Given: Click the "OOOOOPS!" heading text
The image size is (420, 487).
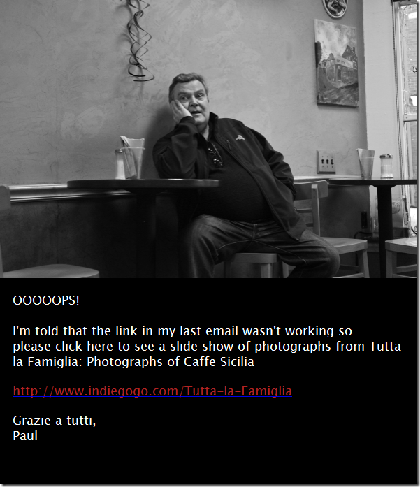Looking at the screenshot, I should point(46,300).
